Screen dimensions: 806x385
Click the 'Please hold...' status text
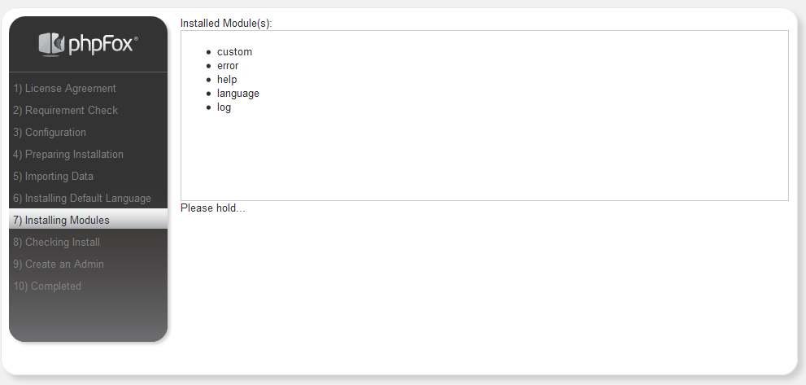coord(212,208)
